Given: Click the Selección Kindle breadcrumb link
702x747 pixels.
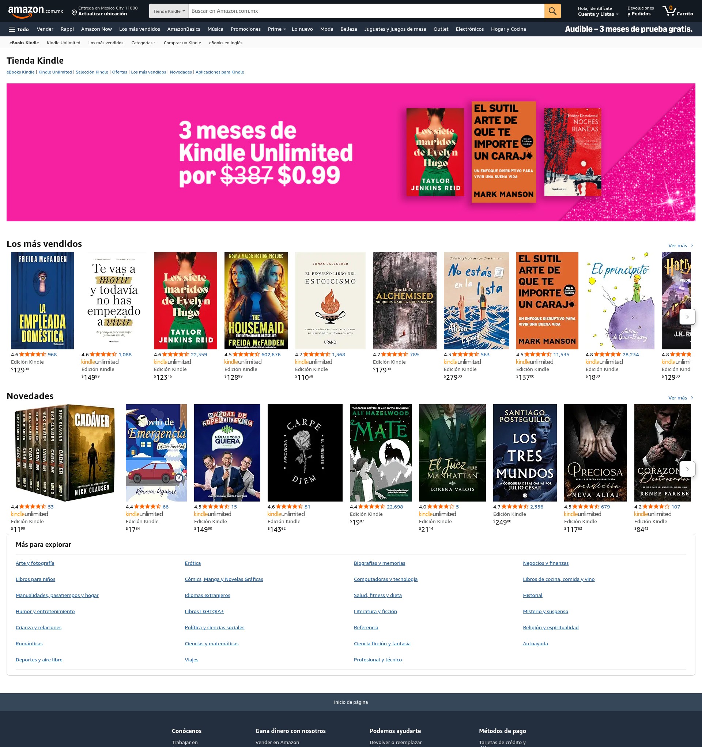Looking at the screenshot, I should pyautogui.click(x=92, y=72).
